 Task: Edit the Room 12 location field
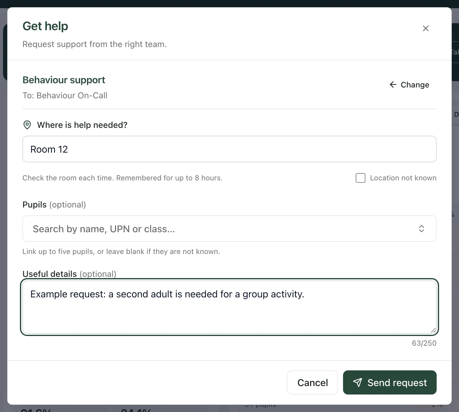(230, 149)
